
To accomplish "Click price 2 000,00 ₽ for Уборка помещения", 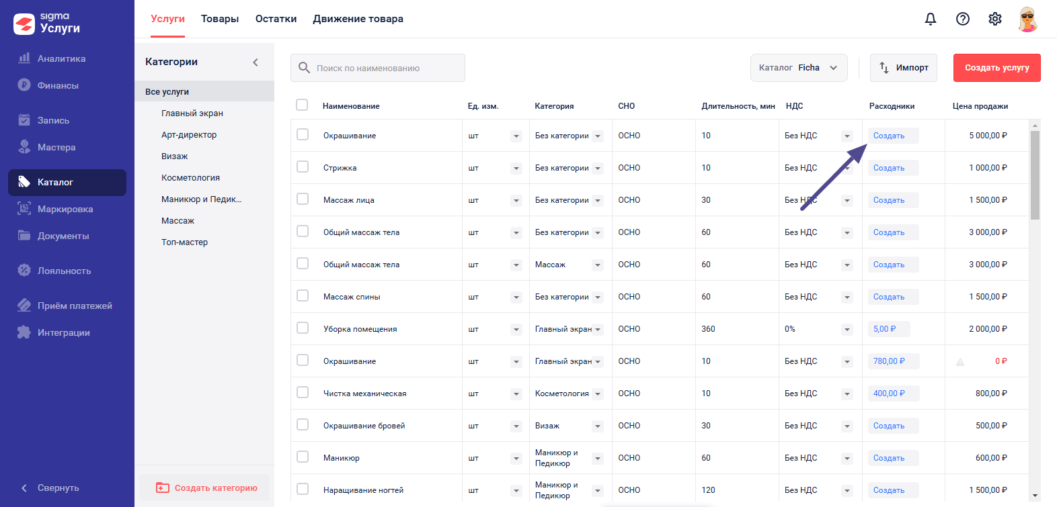I will (988, 329).
